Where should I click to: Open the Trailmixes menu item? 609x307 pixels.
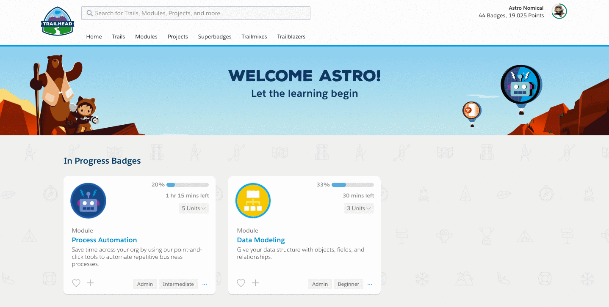coord(254,37)
